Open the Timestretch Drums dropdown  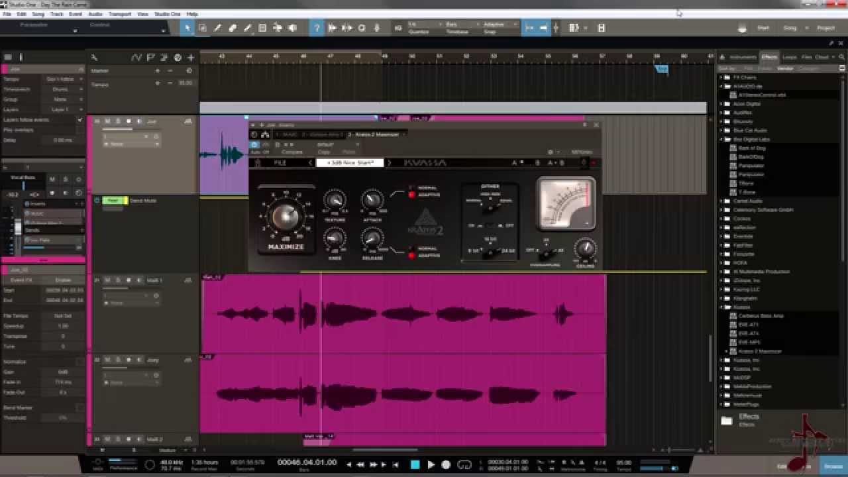[63, 89]
